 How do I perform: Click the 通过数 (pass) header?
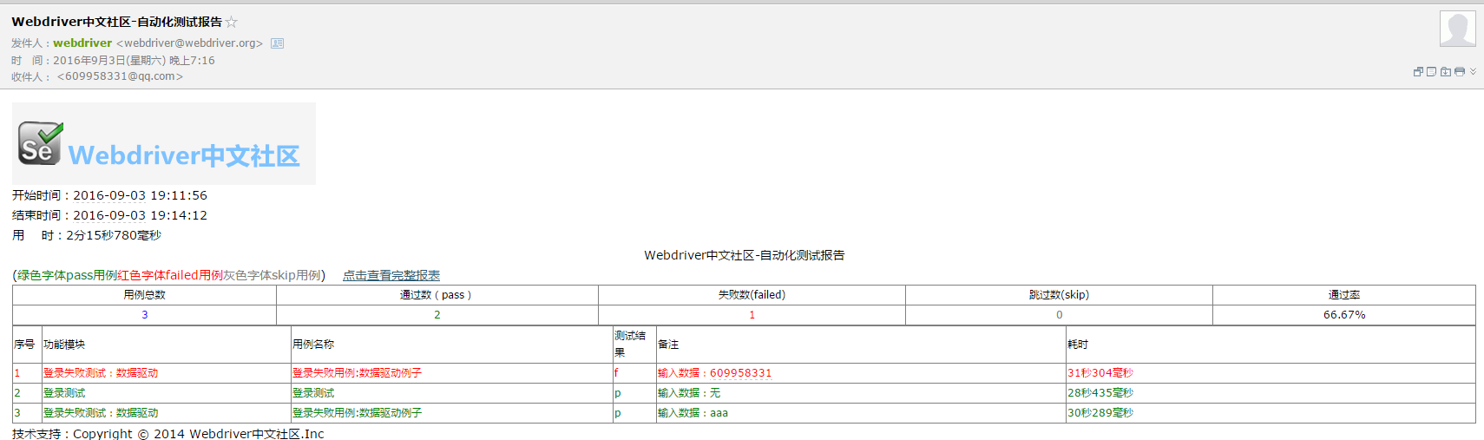436,295
